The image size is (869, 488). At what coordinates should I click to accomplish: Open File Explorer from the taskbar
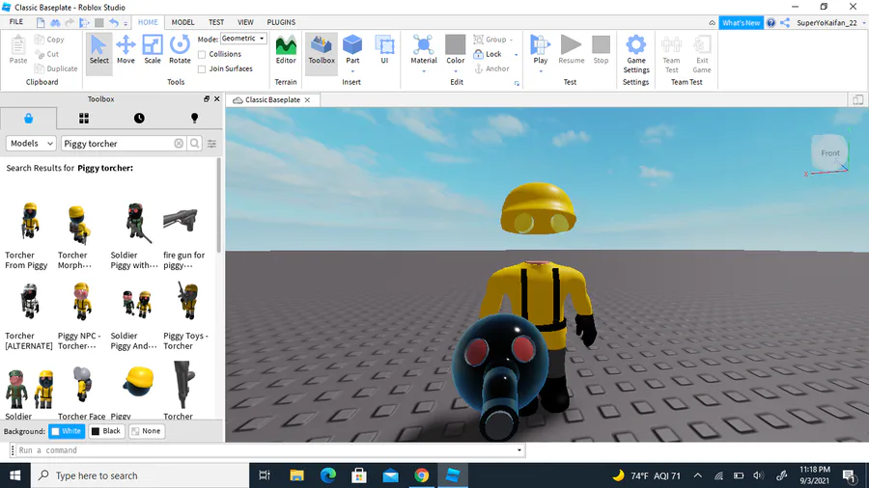click(296, 475)
